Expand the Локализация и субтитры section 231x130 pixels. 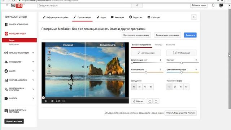coord(33,89)
